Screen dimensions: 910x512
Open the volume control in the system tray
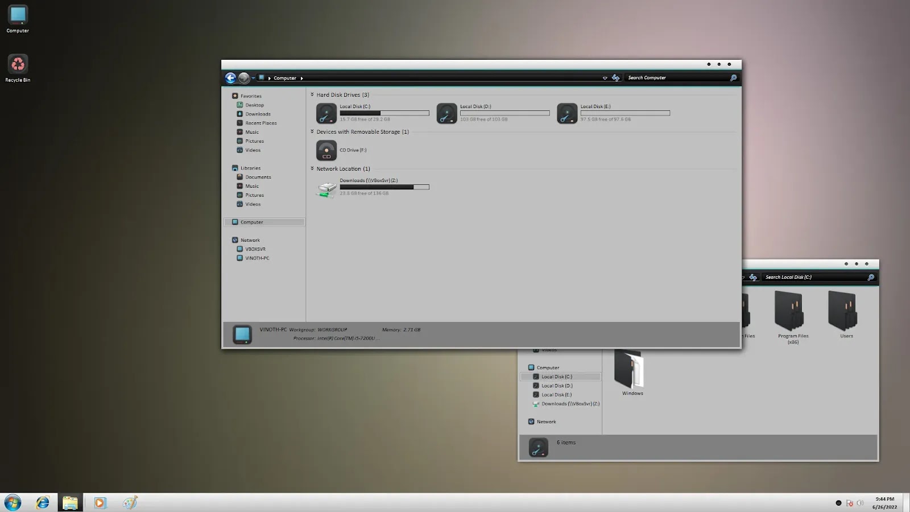tap(860, 503)
